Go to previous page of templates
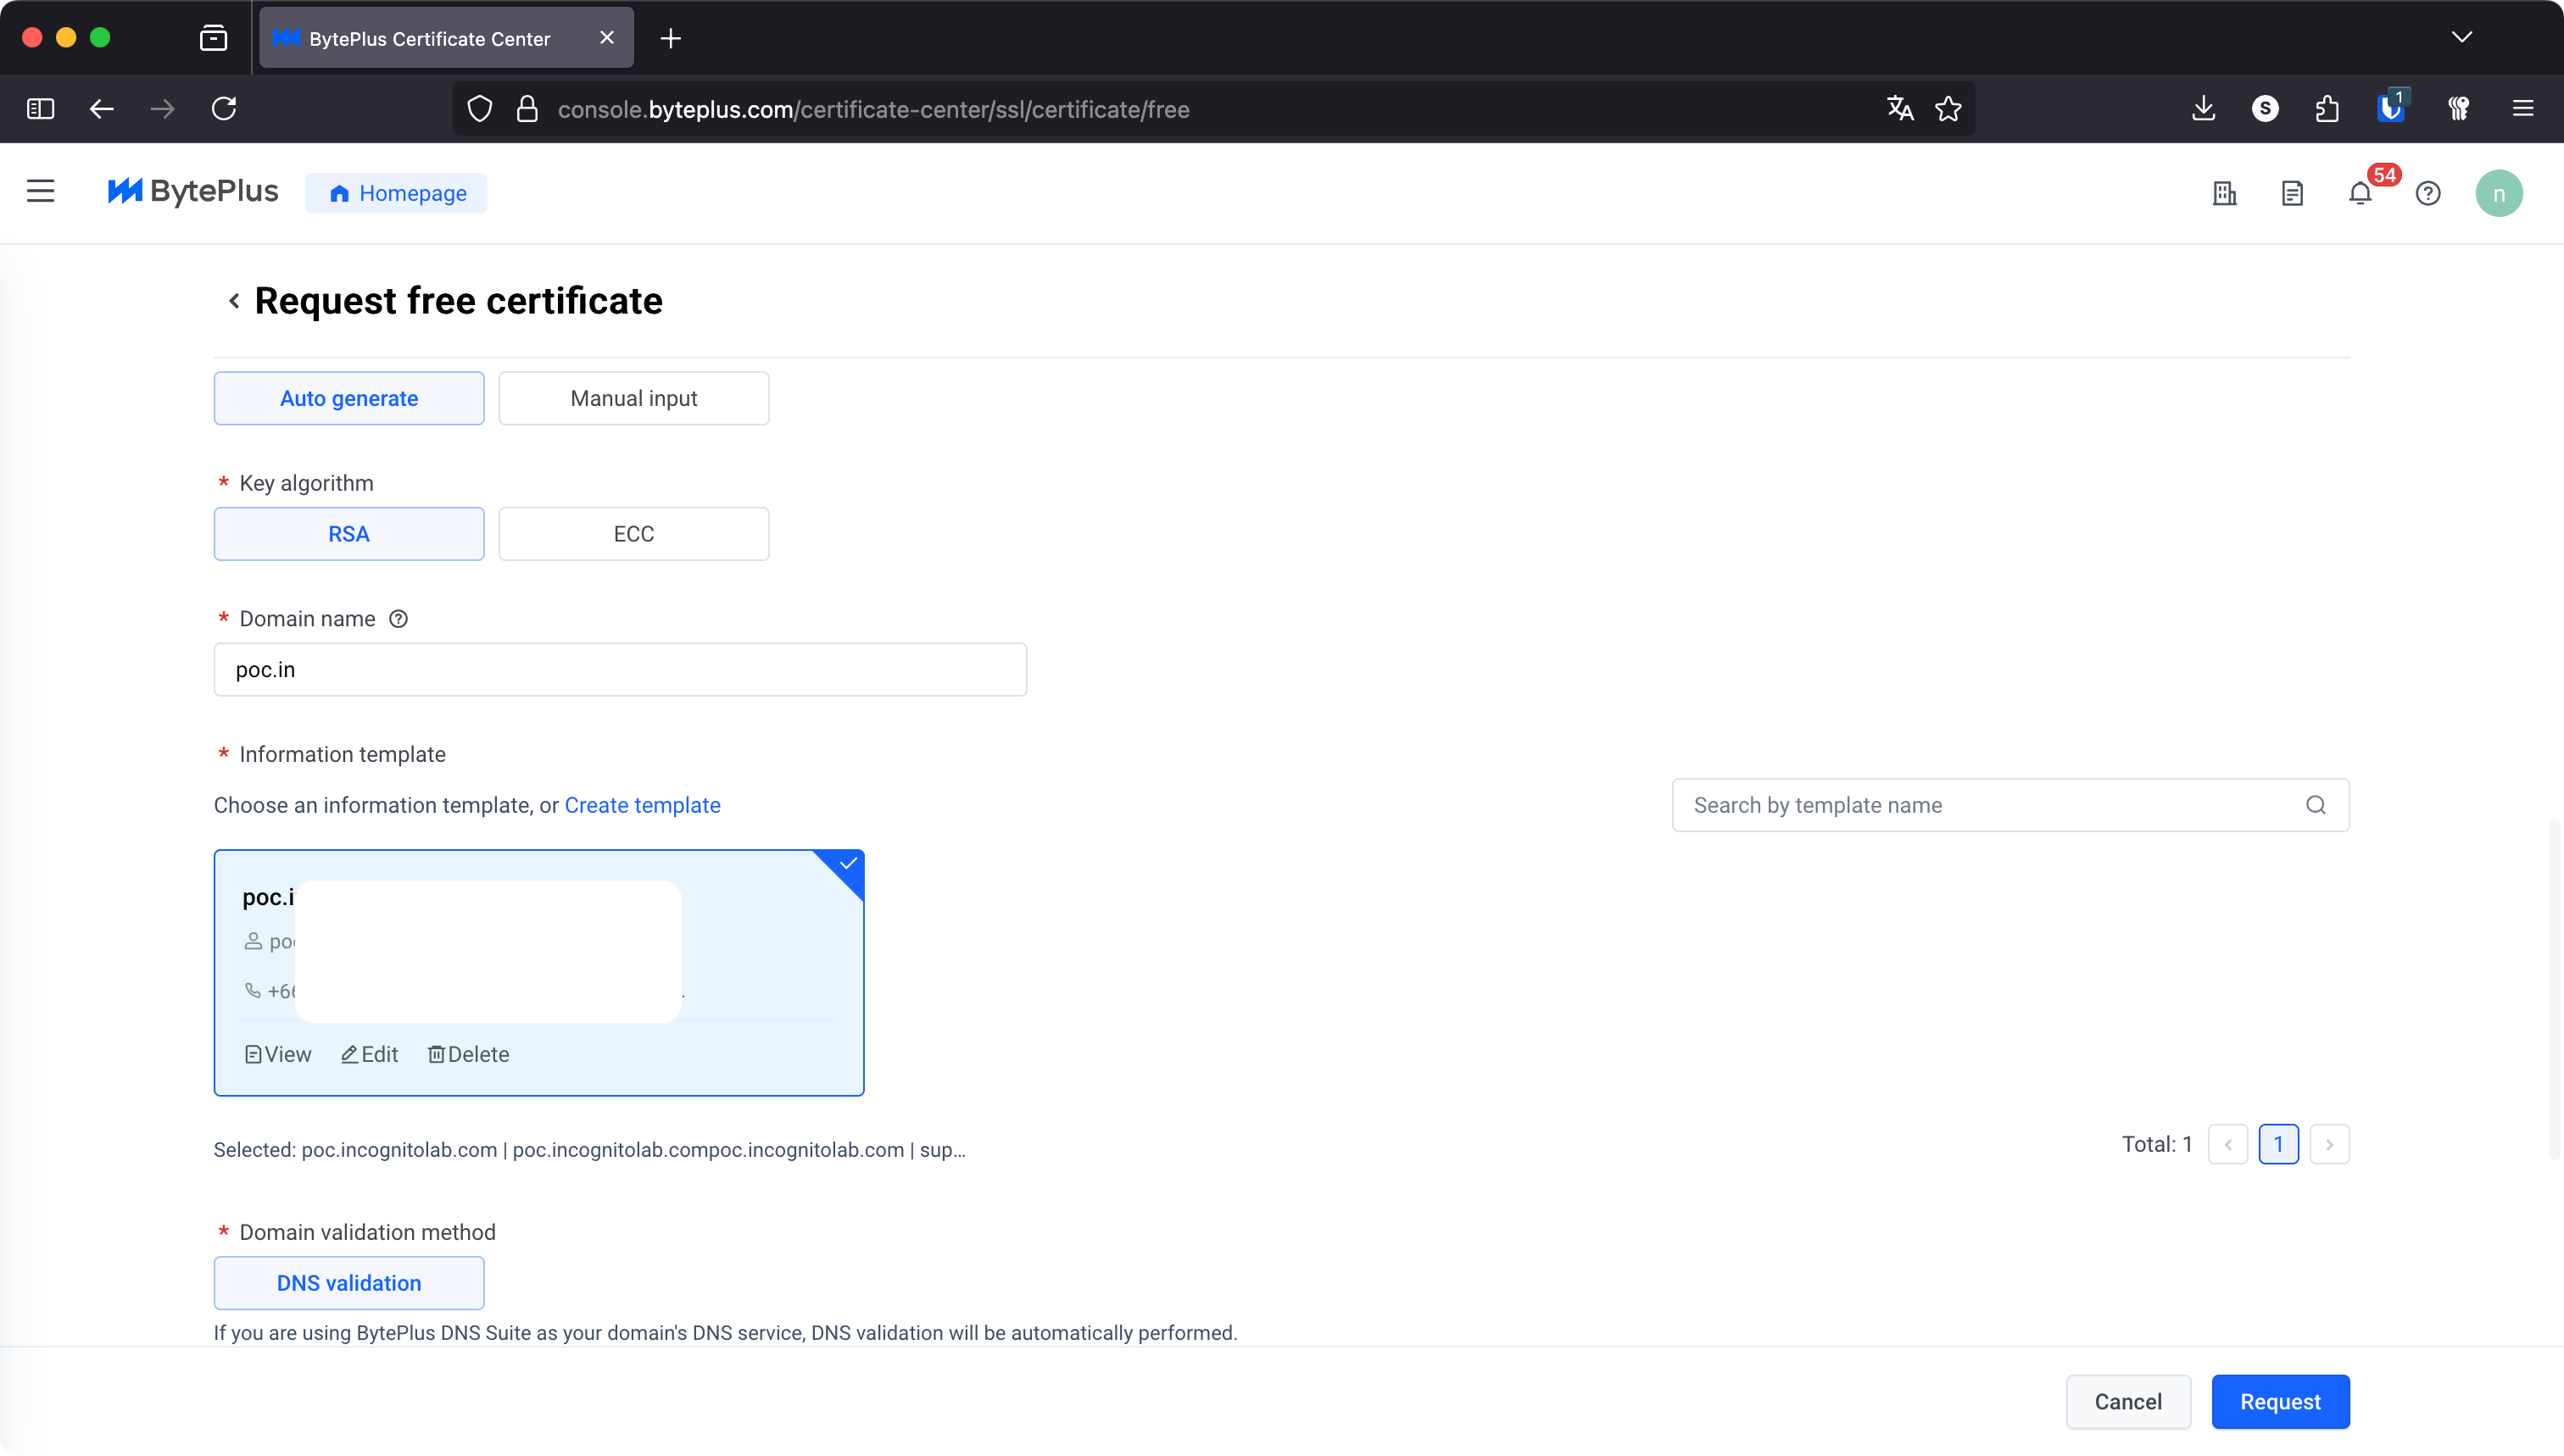 click(x=2228, y=1144)
